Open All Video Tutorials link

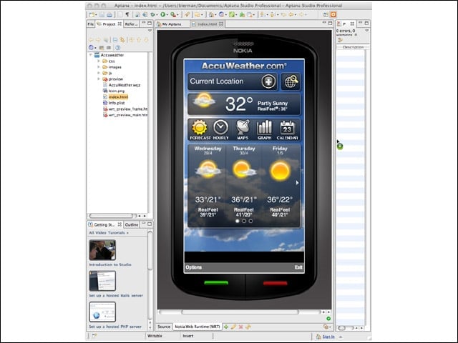click(x=108, y=233)
